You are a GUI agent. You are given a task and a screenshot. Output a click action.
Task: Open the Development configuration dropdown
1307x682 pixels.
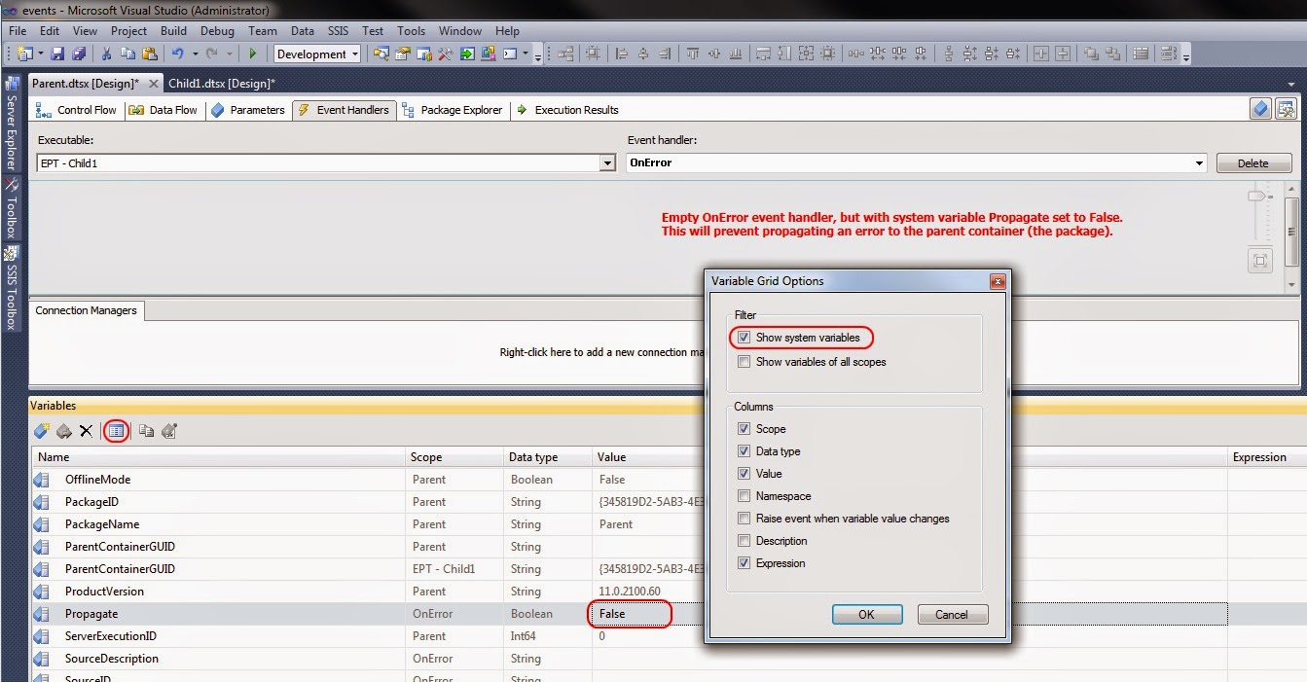355,54
